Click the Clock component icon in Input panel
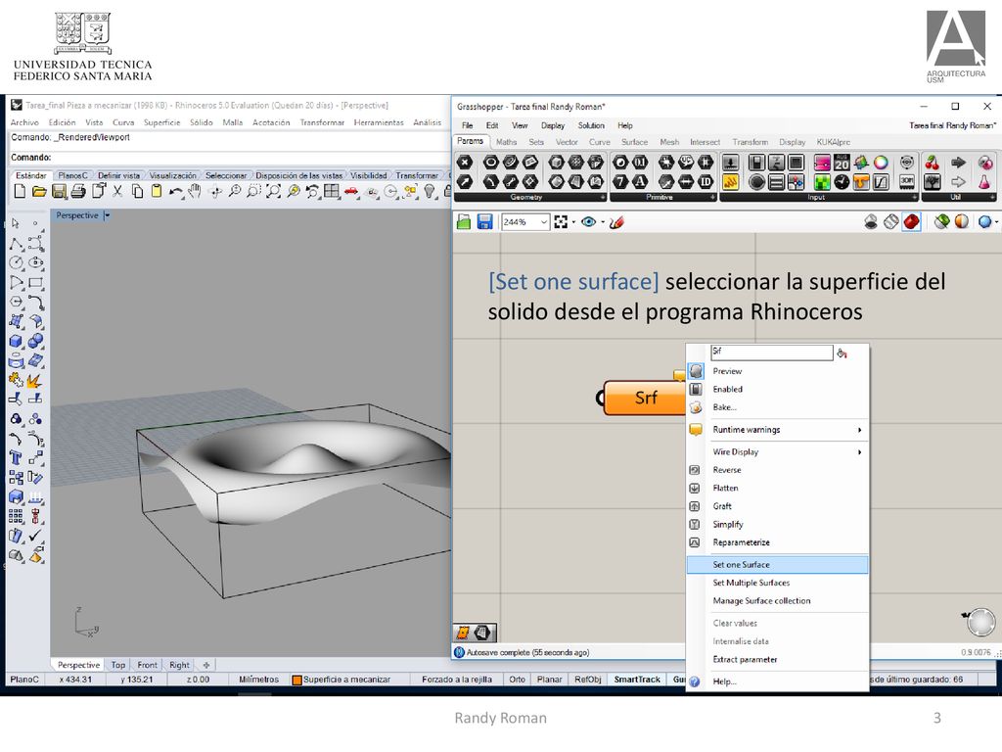 pos(843,182)
